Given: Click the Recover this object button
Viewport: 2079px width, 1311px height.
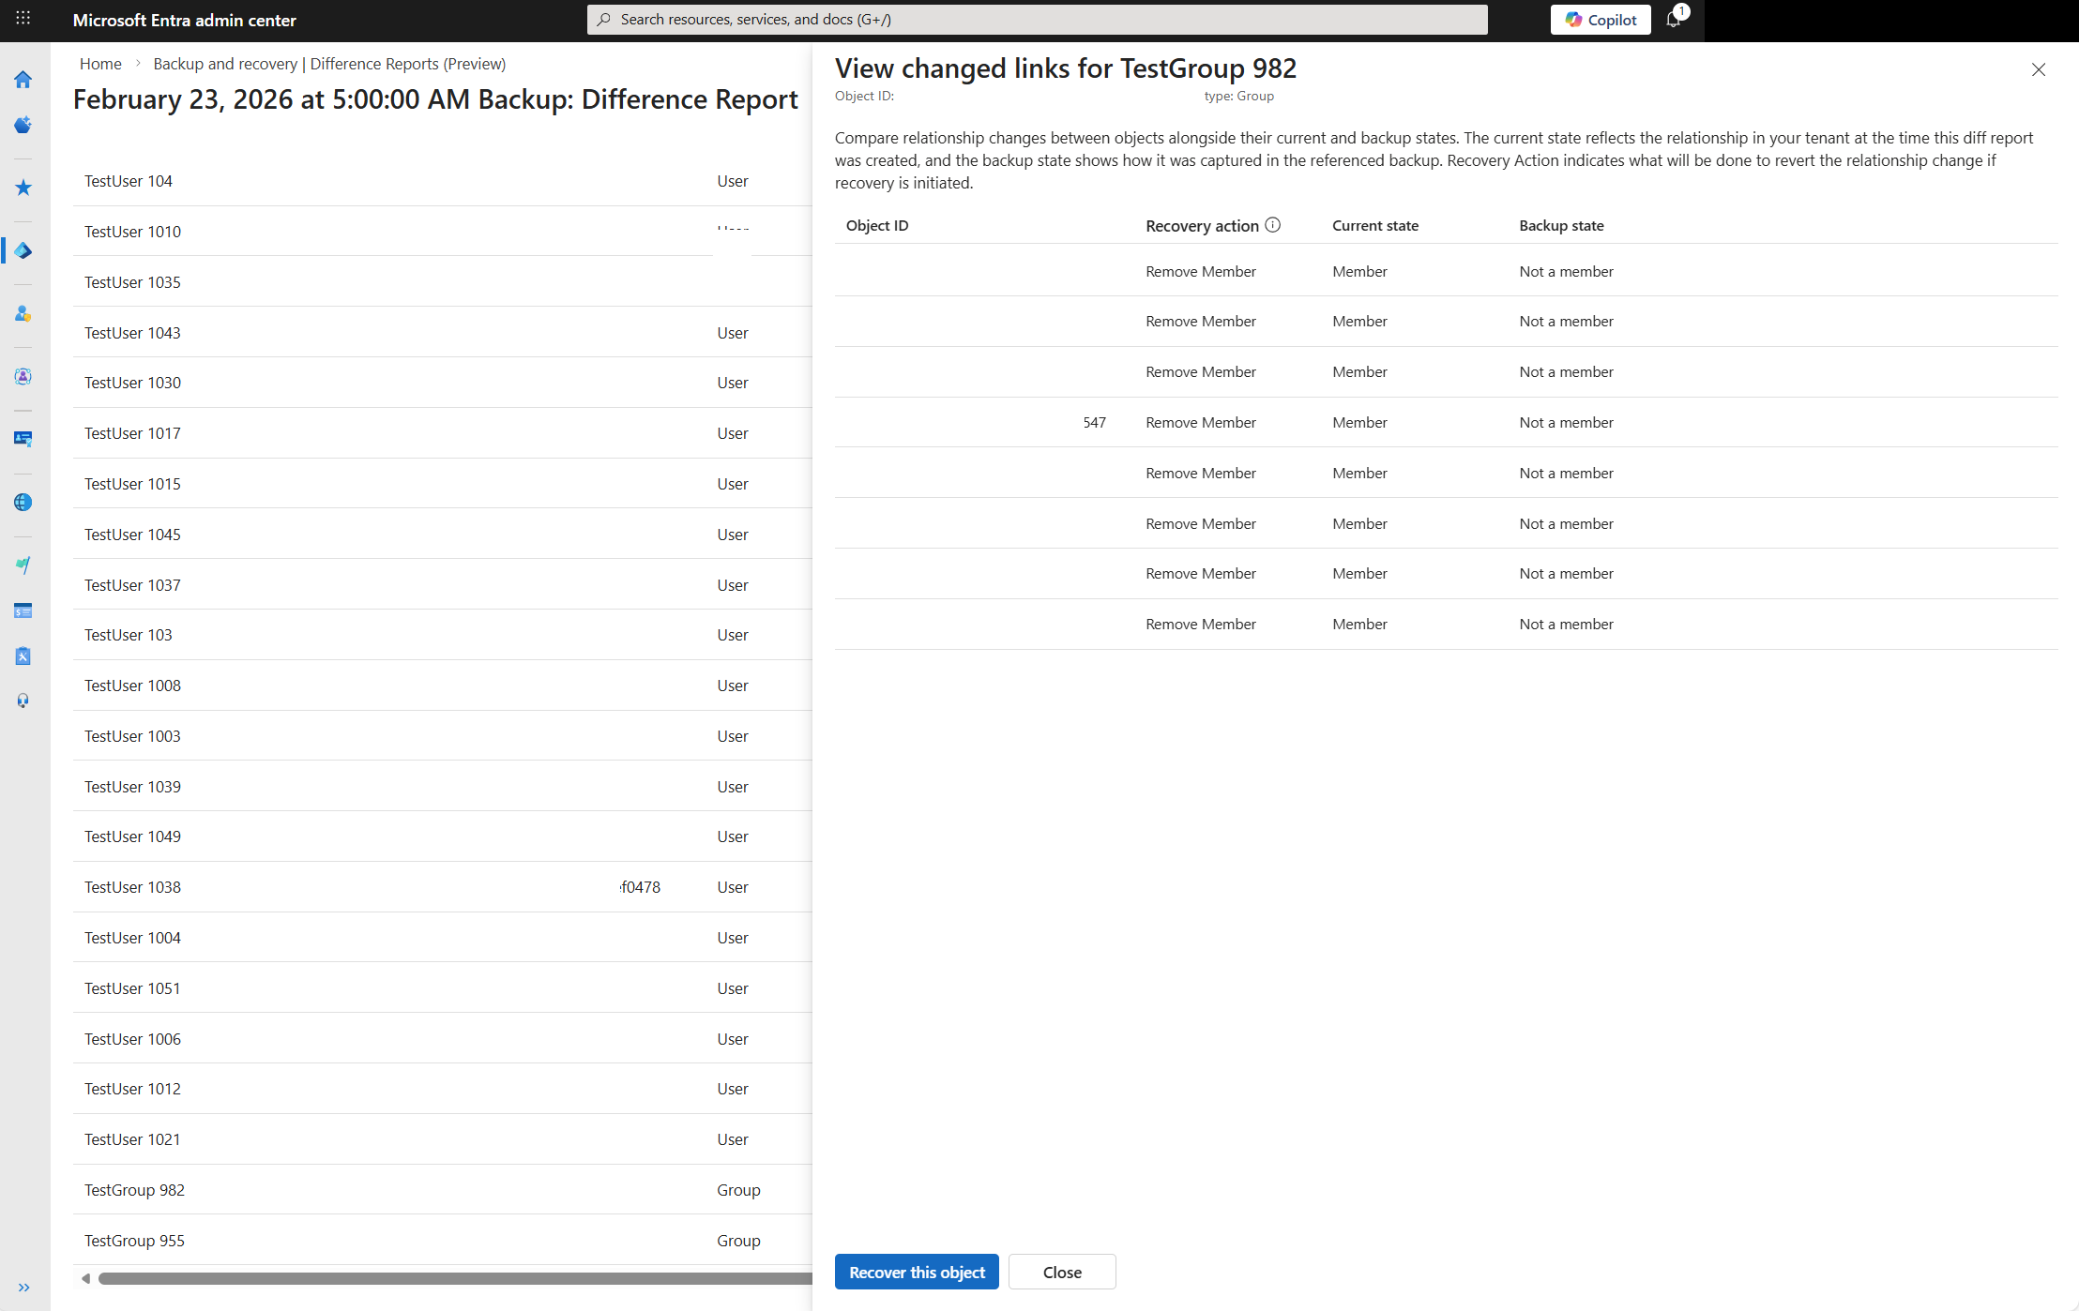Looking at the screenshot, I should click(917, 1272).
